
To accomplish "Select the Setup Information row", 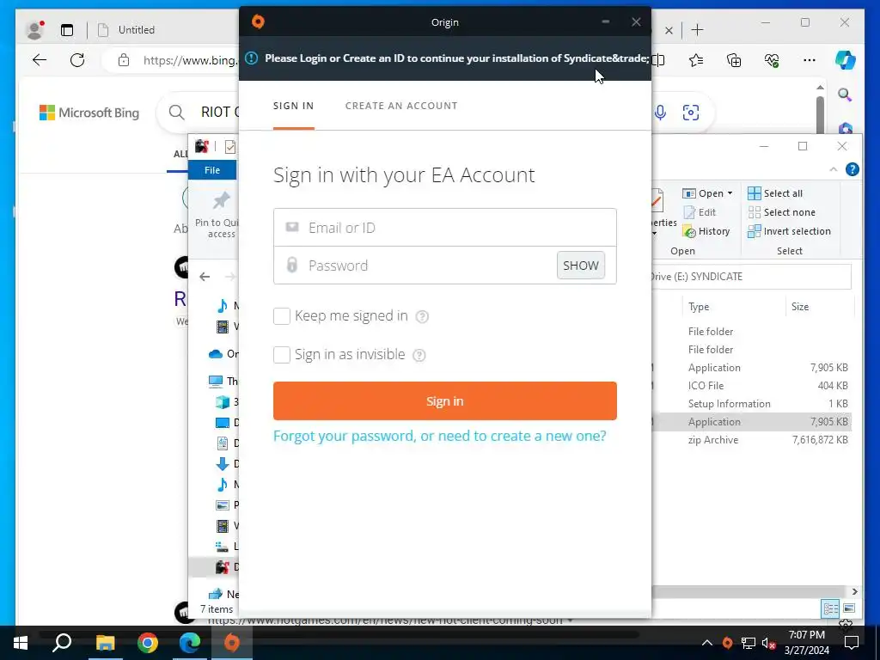I will [752, 404].
